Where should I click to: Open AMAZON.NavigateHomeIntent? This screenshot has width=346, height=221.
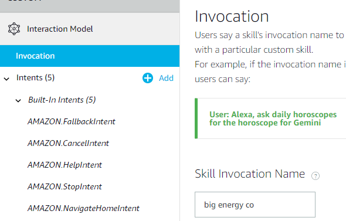83,209
